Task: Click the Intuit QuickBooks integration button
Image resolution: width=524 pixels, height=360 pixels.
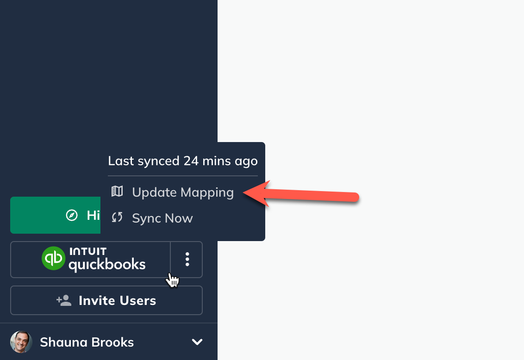Action: click(91, 260)
